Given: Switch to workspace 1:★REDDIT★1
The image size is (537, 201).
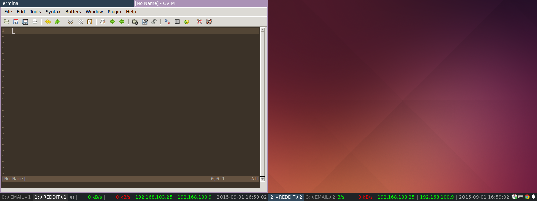Looking at the screenshot, I should 51,197.
